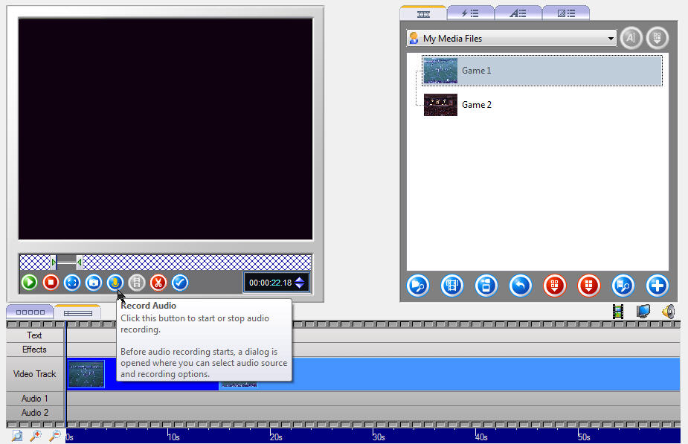The width and height of the screenshot is (688, 444).
Task: Open the effects shaded-square tab
Action: tap(566, 13)
